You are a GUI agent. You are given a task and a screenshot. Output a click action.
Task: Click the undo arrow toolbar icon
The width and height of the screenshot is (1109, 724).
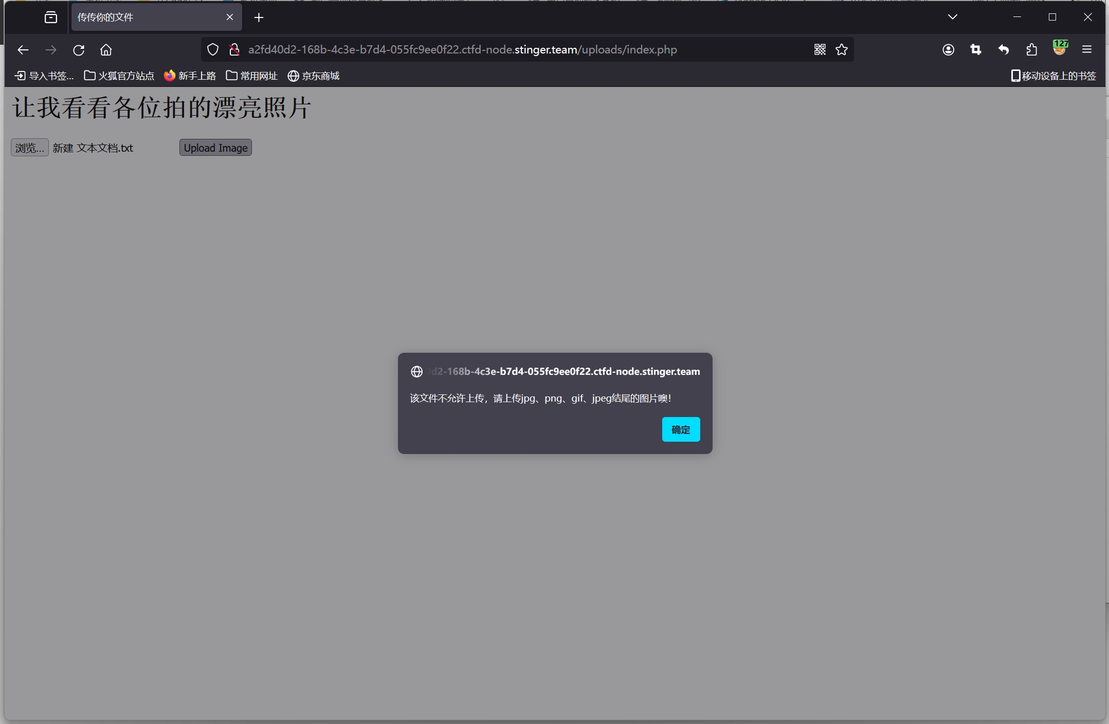pos(1004,49)
